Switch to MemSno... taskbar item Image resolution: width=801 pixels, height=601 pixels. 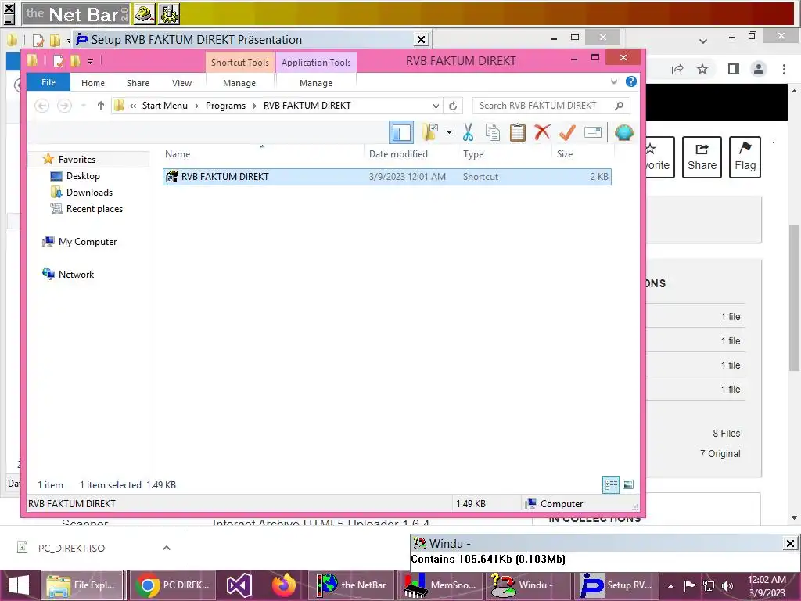pos(440,585)
